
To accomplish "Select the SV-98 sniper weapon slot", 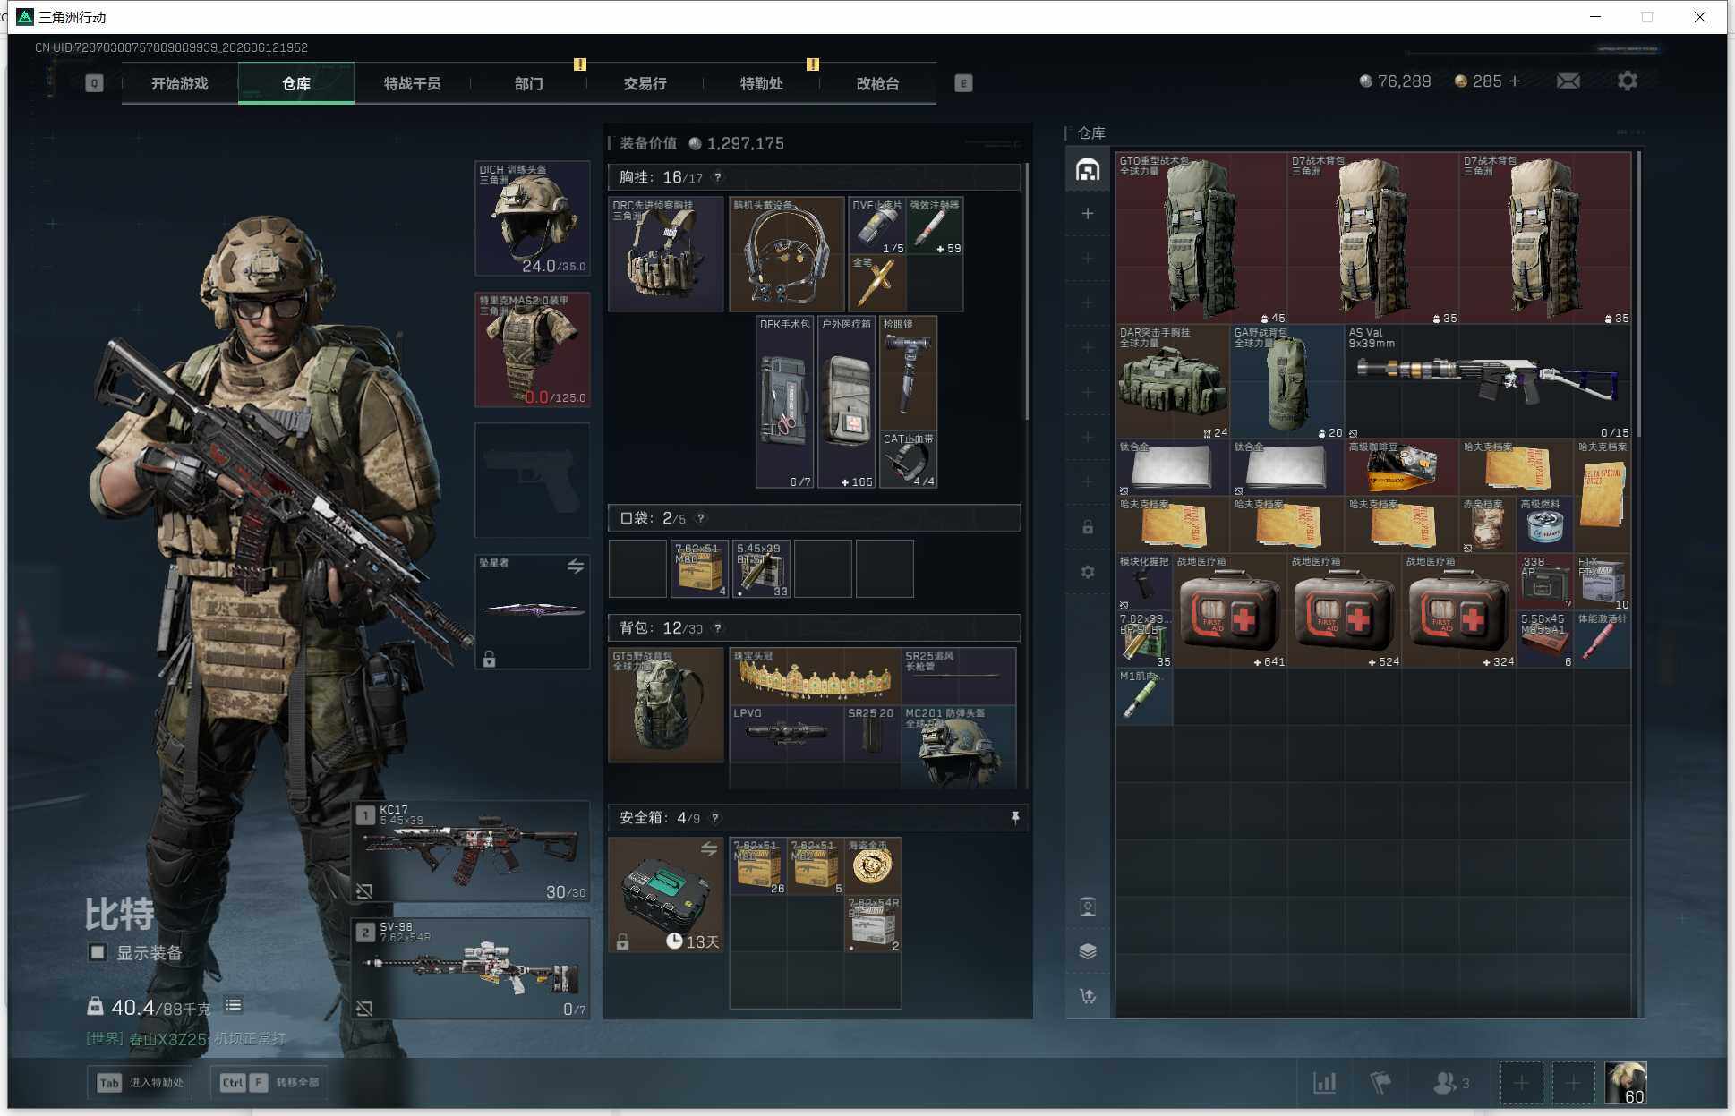I will pos(471,968).
